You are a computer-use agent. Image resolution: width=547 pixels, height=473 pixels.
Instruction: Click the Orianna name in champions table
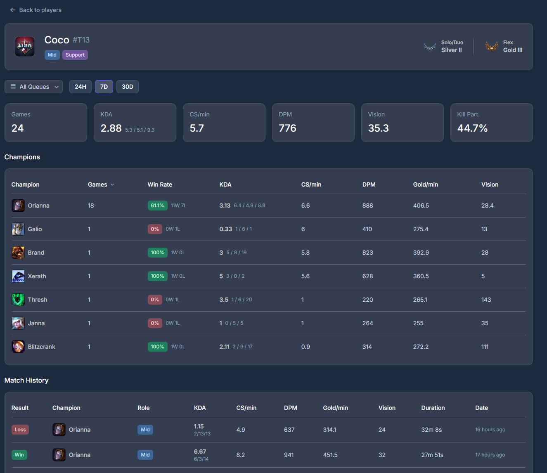(x=39, y=206)
